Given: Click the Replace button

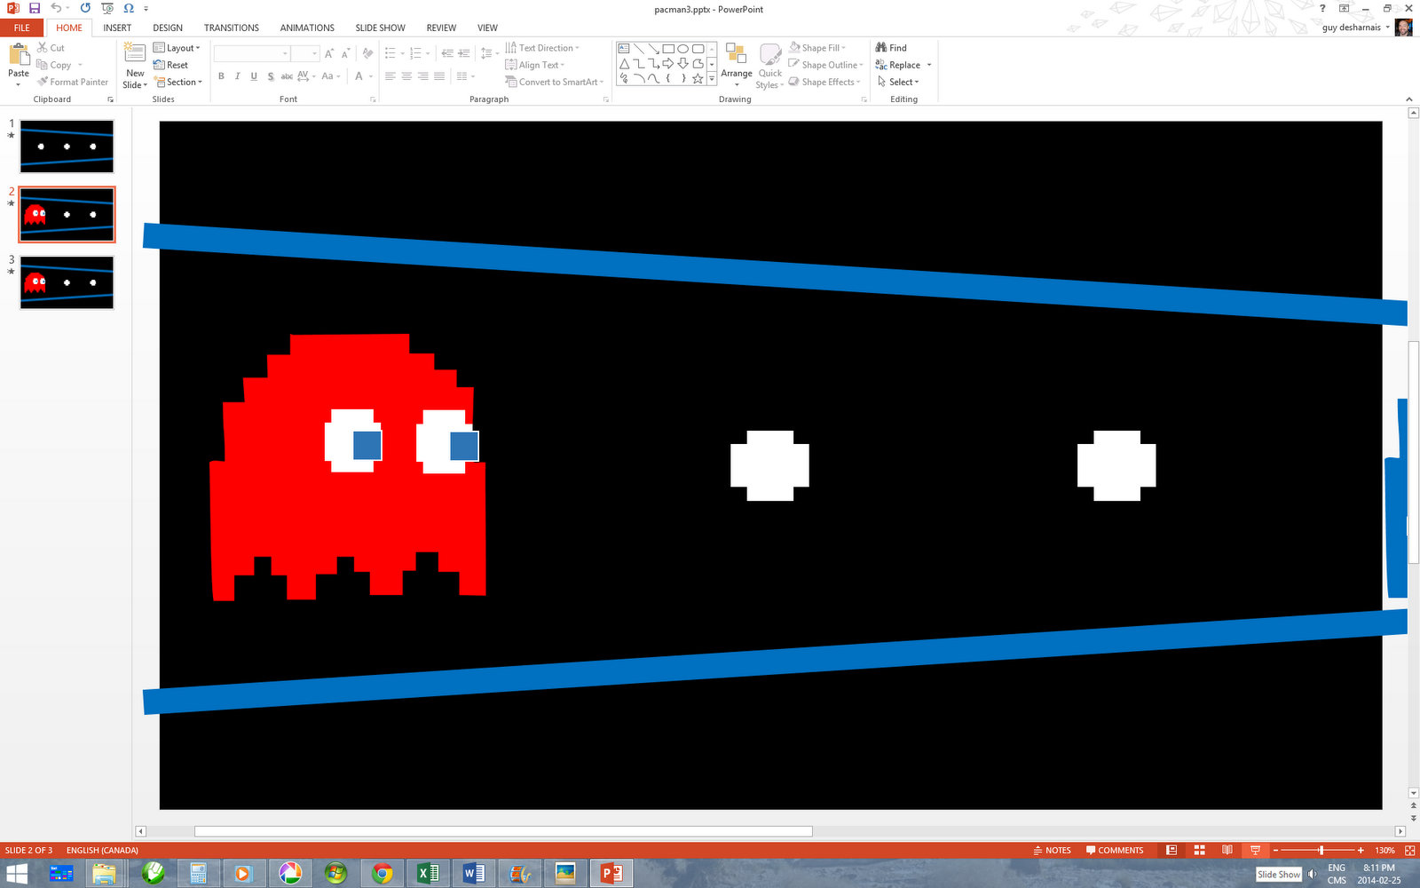Looking at the screenshot, I should tap(898, 65).
